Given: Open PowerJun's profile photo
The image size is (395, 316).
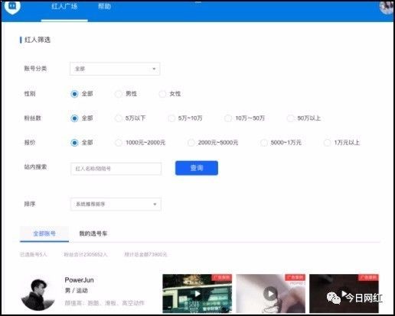Looking at the screenshot, I should tap(38, 295).
